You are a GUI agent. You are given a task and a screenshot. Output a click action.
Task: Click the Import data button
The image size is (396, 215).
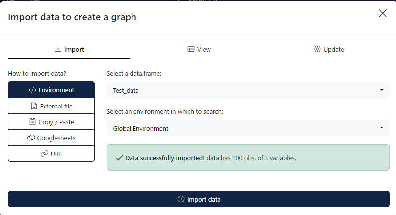(x=199, y=199)
